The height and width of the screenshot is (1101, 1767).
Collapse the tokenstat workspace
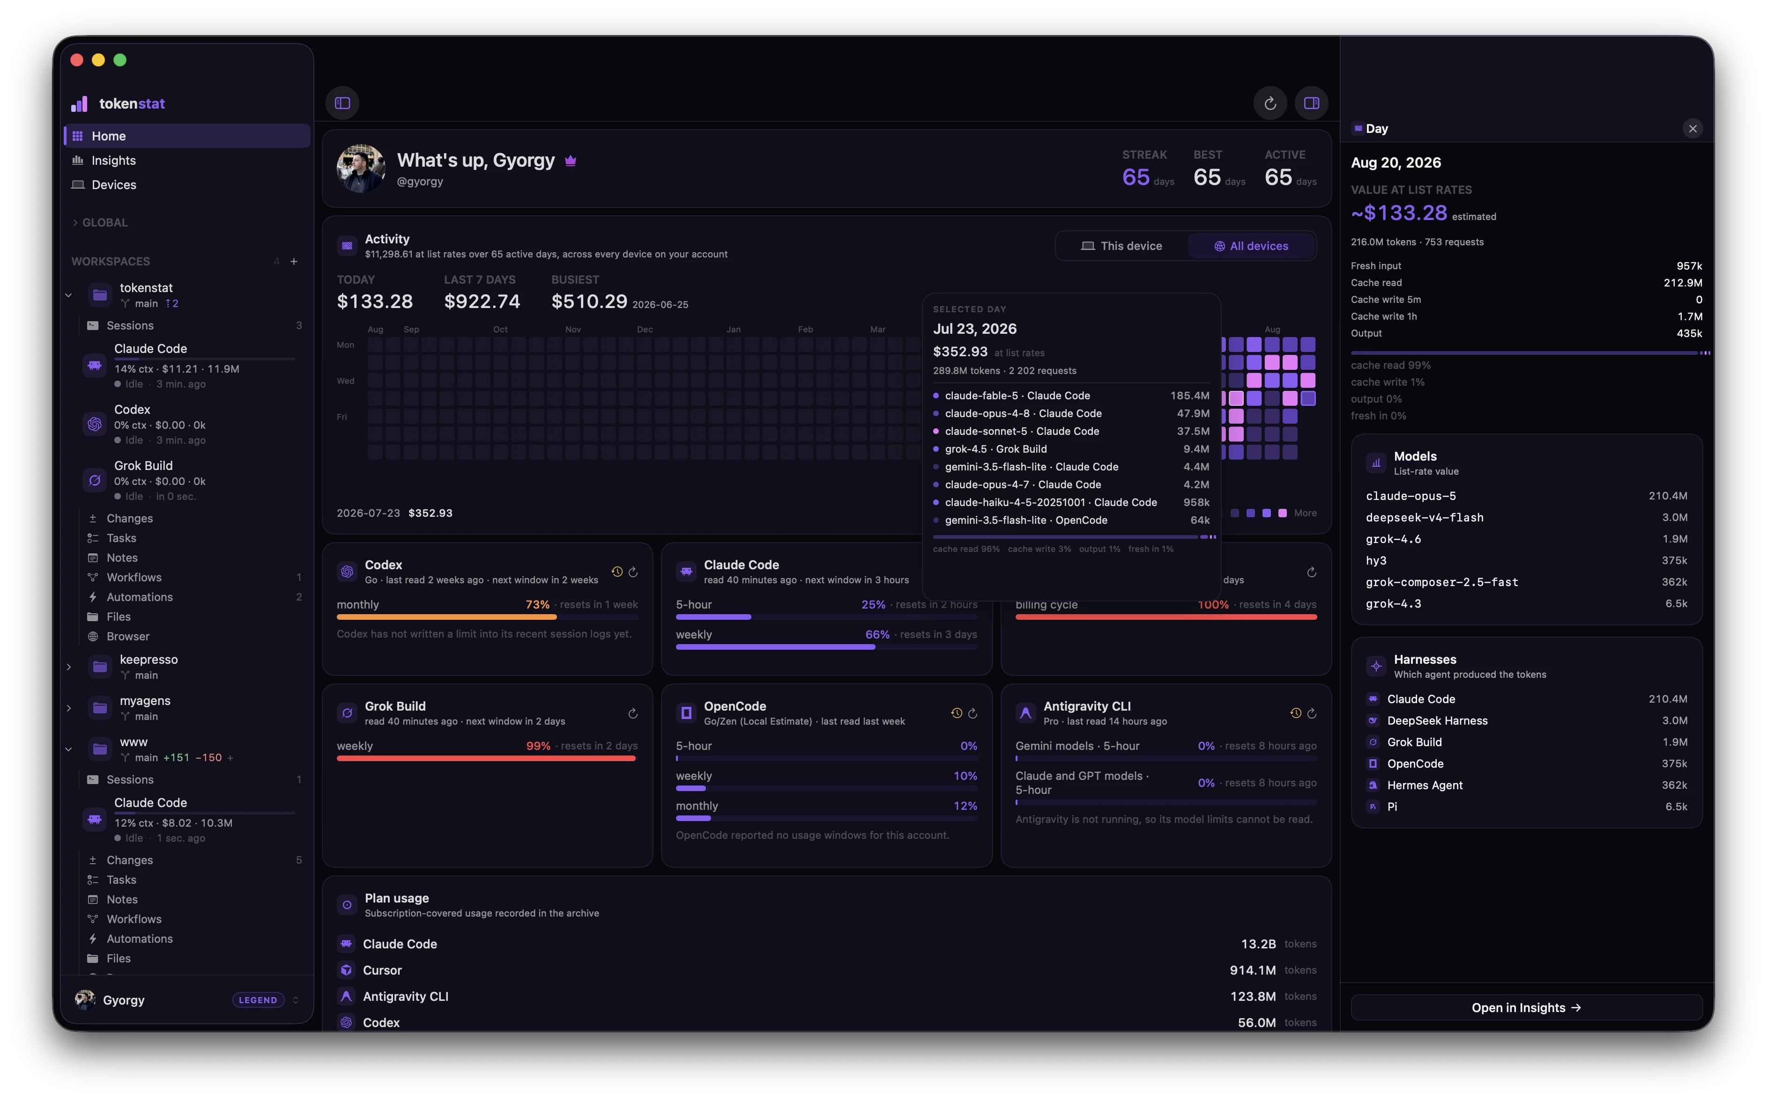point(68,296)
